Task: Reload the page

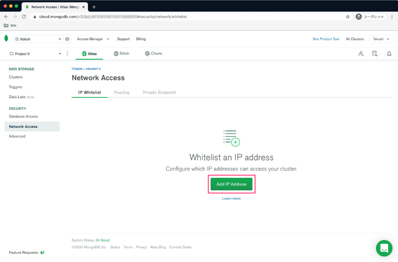Action: tap(24, 17)
